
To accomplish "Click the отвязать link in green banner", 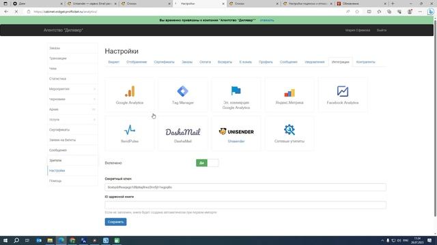I will click(x=267, y=20).
